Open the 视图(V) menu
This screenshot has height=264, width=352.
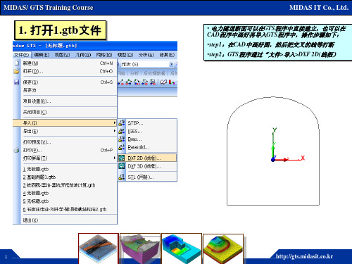[62, 55]
